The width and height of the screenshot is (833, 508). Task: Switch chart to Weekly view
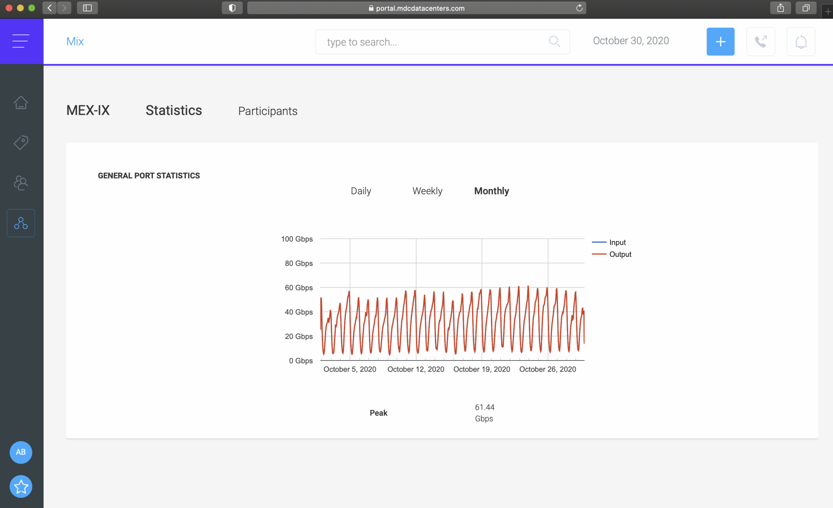[x=427, y=191]
